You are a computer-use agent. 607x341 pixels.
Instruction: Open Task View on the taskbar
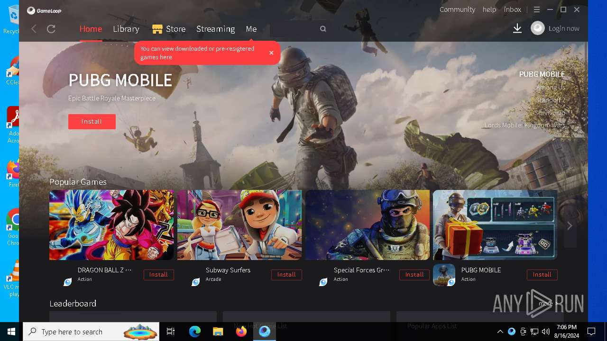171,332
